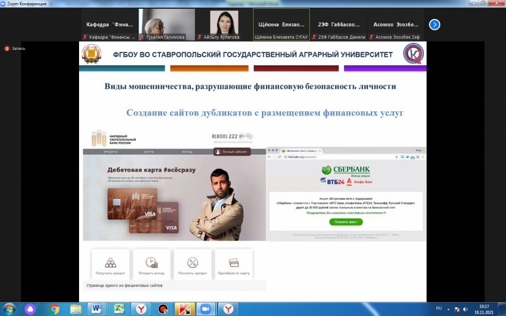
Task: Click 'Открыть вклад' tile
Action: click(151, 265)
